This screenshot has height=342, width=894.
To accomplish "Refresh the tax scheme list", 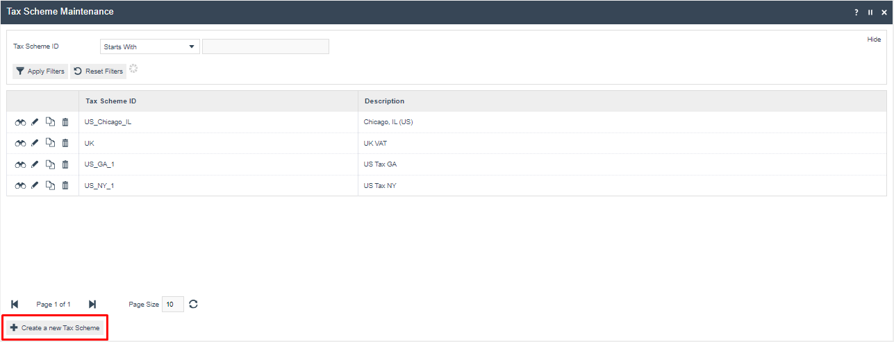I will point(194,304).
